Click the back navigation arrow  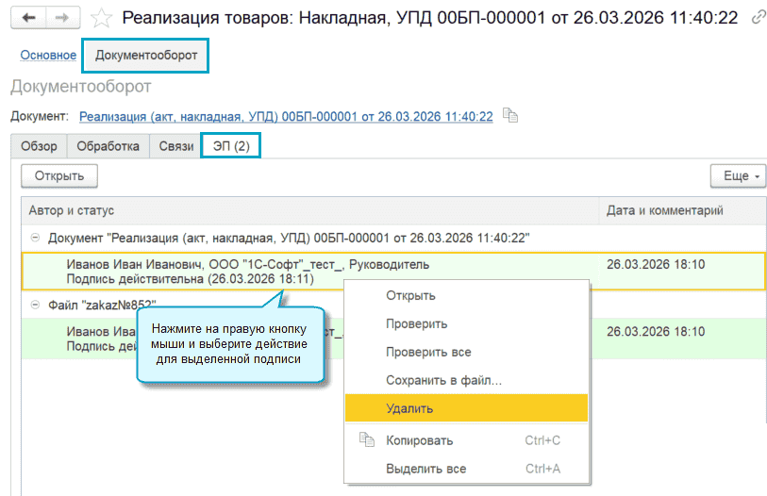[x=28, y=18]
